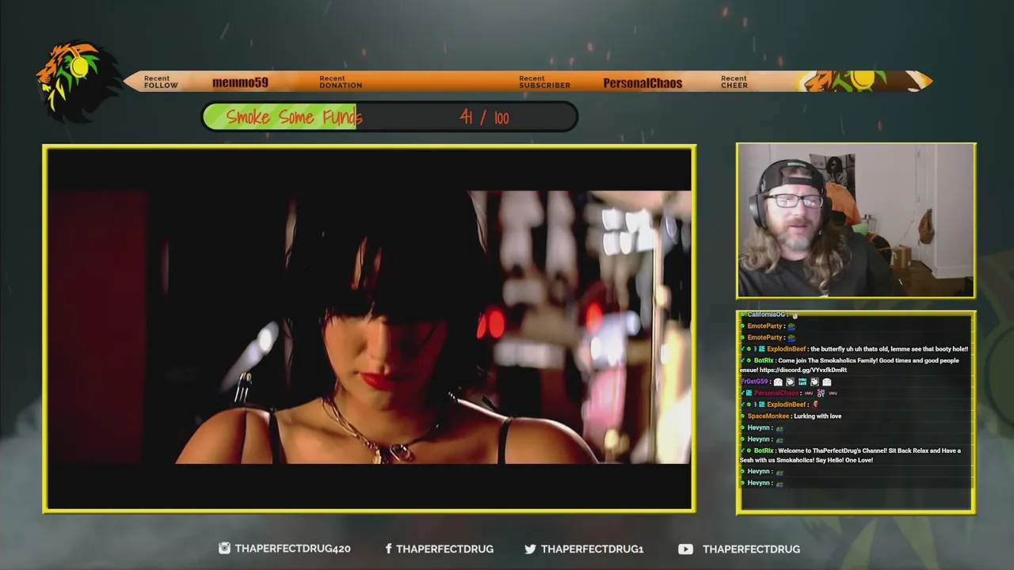Click the music video player
Screen dimensions: 1014x570
(x=369, y=329)
